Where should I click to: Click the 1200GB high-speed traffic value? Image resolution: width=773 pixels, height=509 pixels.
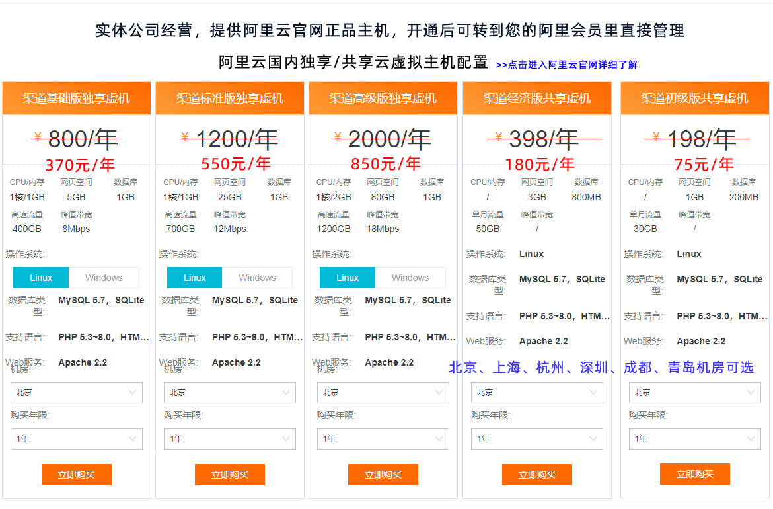[333, 229]
